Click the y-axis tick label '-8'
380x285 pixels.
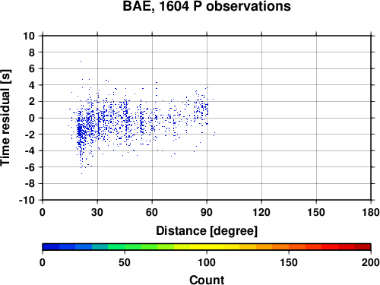tap(30, 184)
